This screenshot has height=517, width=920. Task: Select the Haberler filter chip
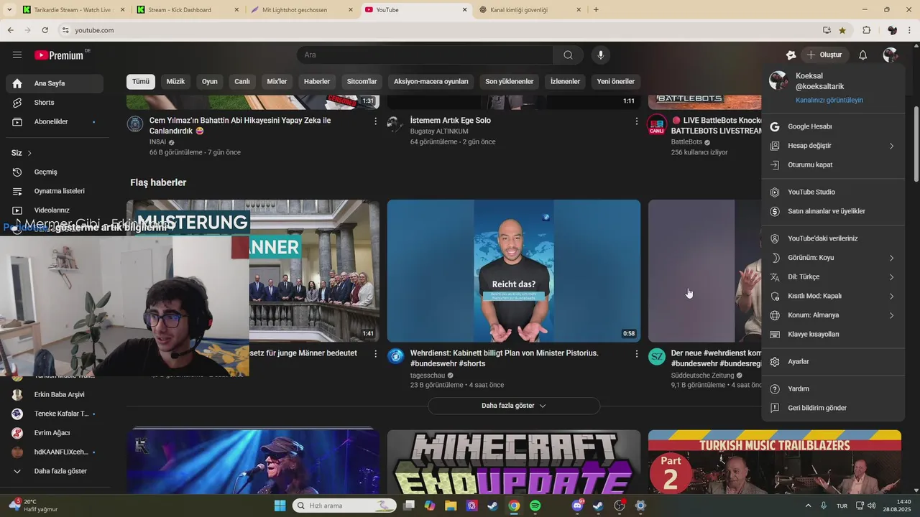[317, 81]
